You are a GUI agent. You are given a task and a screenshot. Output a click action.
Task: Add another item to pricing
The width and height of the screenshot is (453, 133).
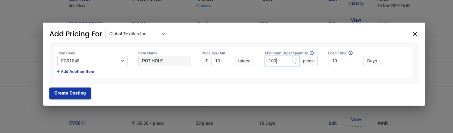tap(76, 72)
